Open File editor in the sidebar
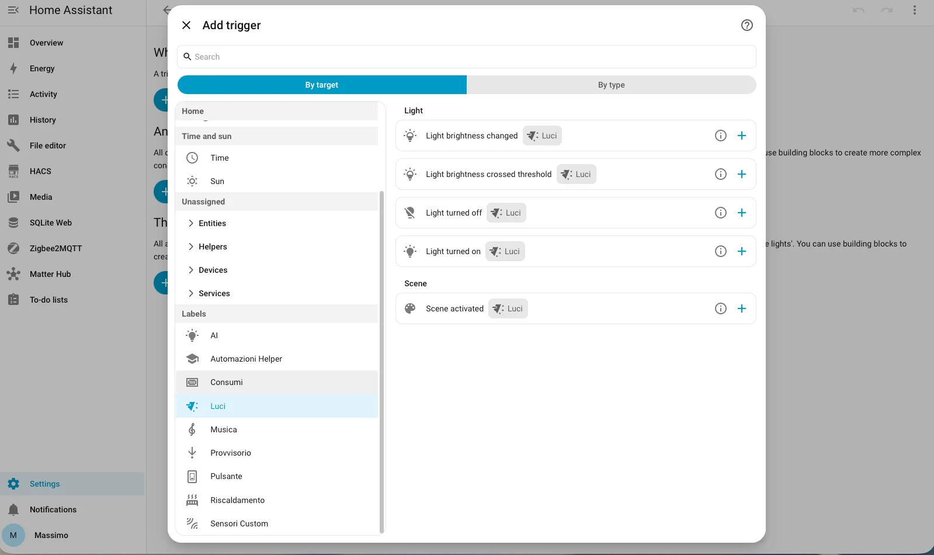 pyautogui.click(x=72, y=145)
